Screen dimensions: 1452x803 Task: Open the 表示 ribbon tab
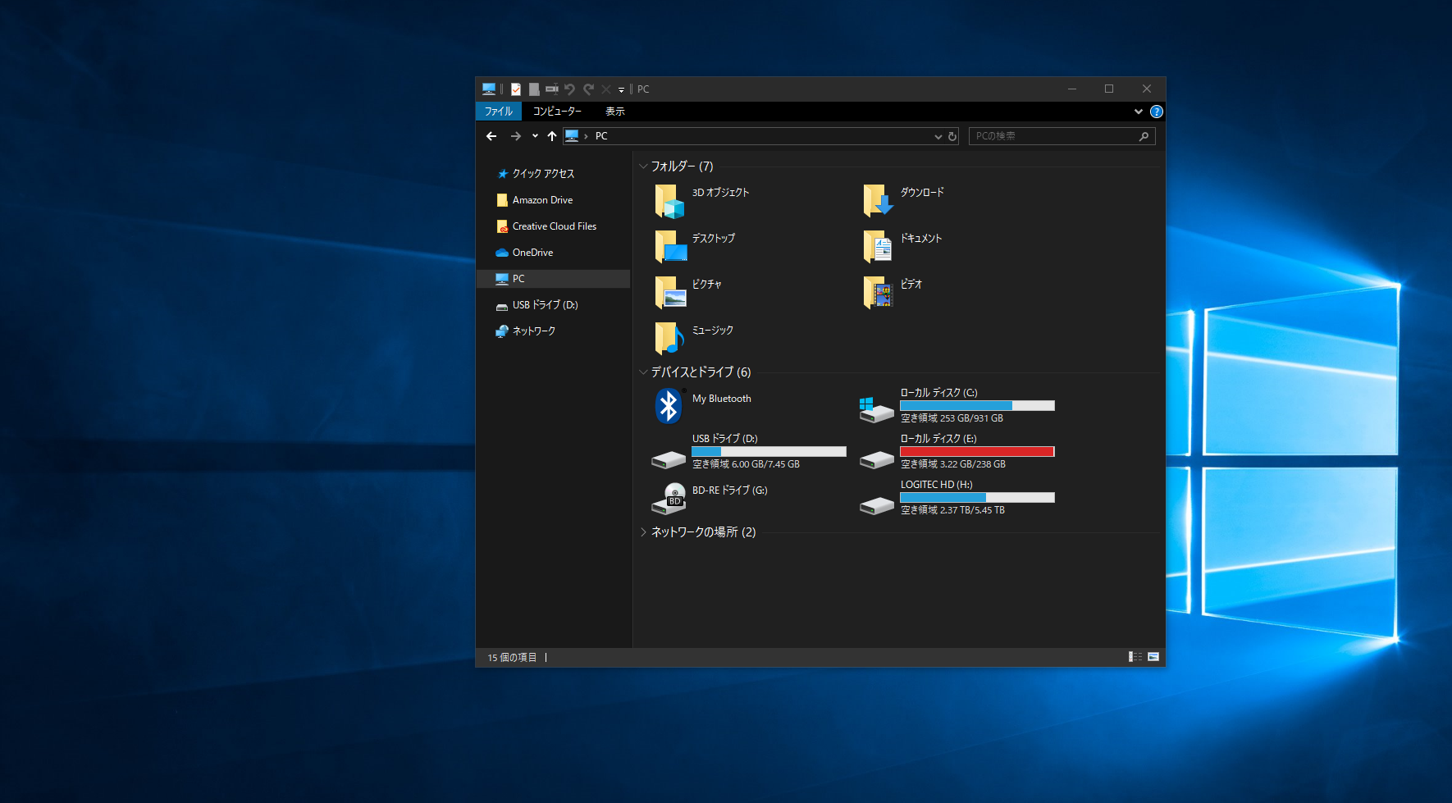coord(614,111)
